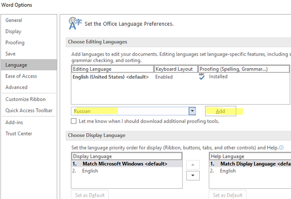Select 'Match Display Language' in Help Language list
The image size is (291, 199).
(x=250, y=164)
